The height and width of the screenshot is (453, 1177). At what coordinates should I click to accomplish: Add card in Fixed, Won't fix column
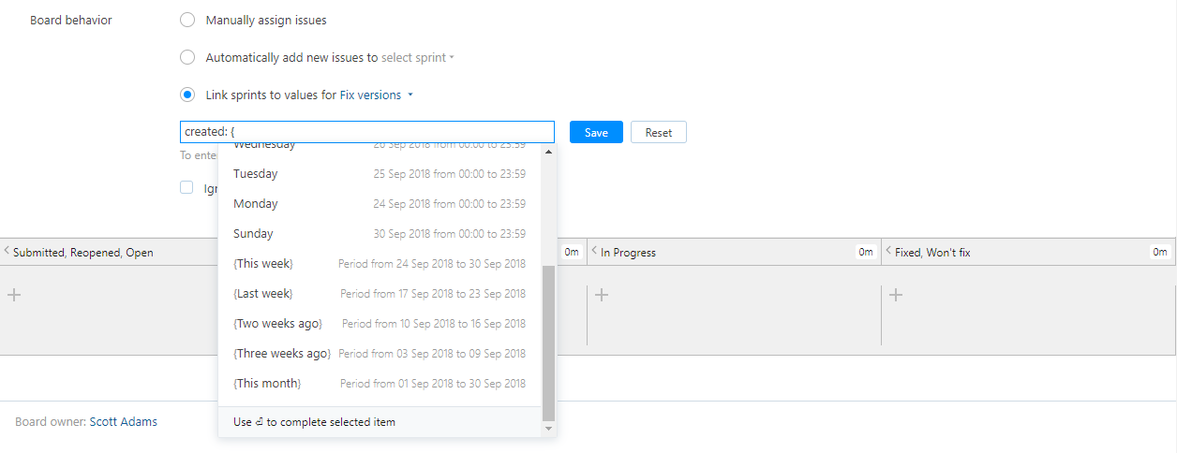click(896, 296)
